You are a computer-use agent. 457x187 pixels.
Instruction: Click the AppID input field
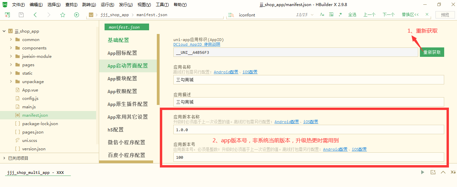[x=296, y=52]
